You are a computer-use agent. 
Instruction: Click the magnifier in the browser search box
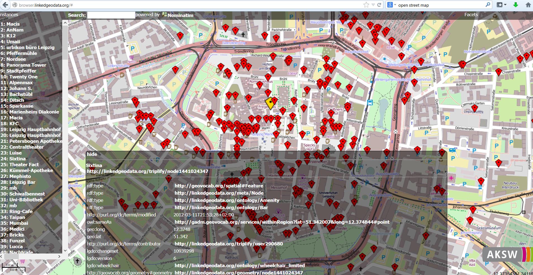[x=488, y=5]
